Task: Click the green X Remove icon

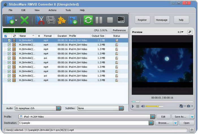Action: click(25, 20)
